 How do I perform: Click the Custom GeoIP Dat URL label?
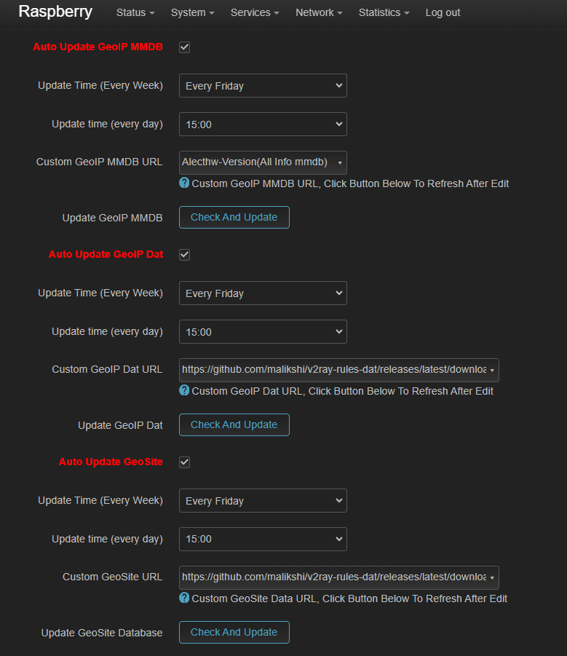point(107,369)
